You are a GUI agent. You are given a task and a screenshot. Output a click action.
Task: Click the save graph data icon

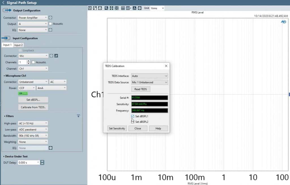[x=90, y=8]
